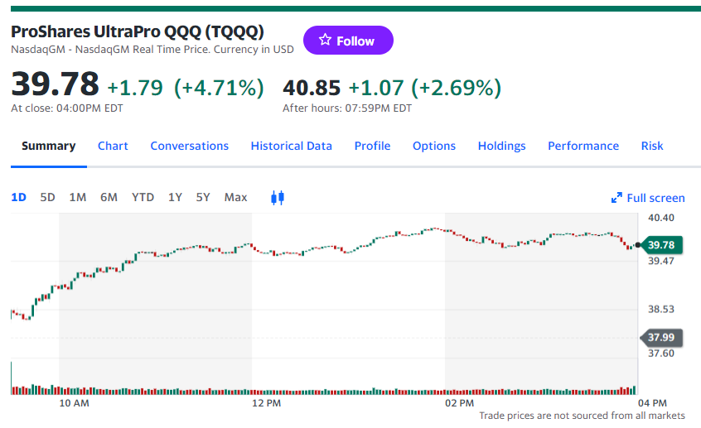The width and height of the screenshot is (701, 428).
Task: Click the star icon in Follow button
Action: click(325, 40)
